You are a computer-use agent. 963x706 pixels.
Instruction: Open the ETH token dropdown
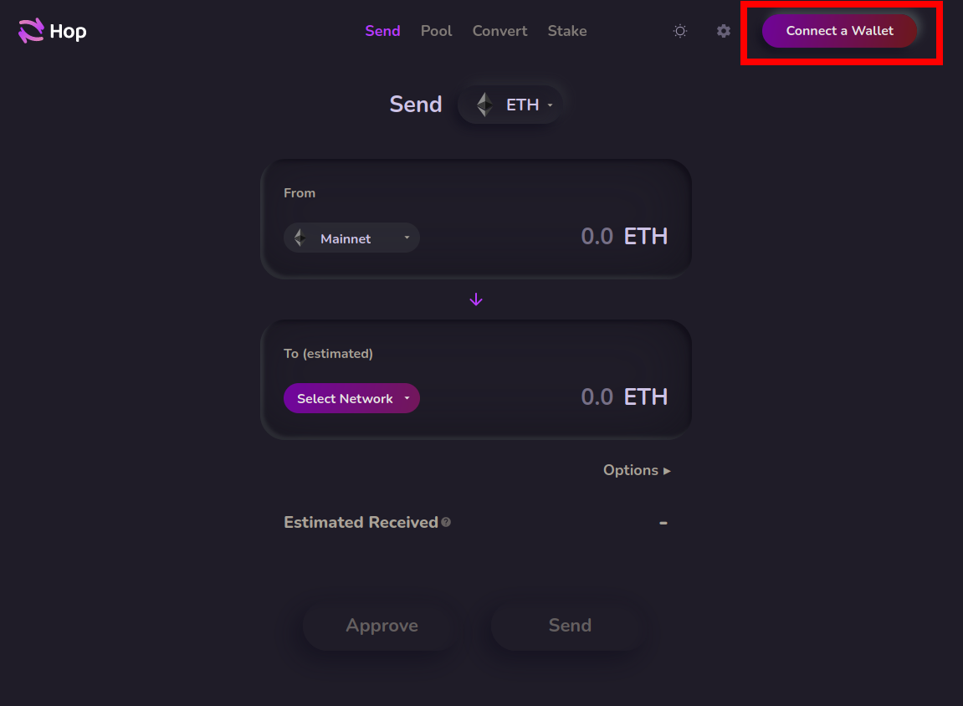coord(511,104)
